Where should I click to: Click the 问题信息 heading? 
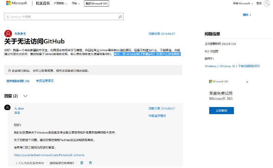tap(212, 34)
